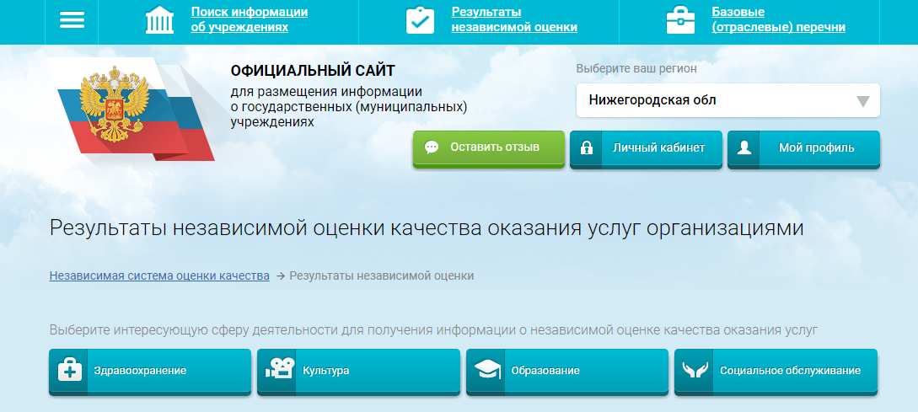Viewport: 918px width, 412px height.
Task: Open the region selector Нижегородская обл
Action: click(727, 100)
